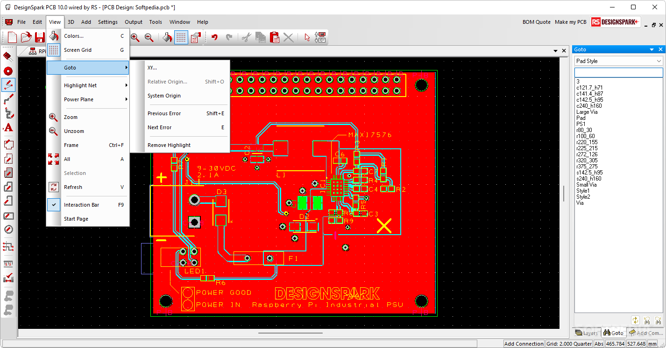Image resolution: width=666 pixels, height=348 pixels.
Task: Select the Add Connection tool
Action: tap(8, 85)
